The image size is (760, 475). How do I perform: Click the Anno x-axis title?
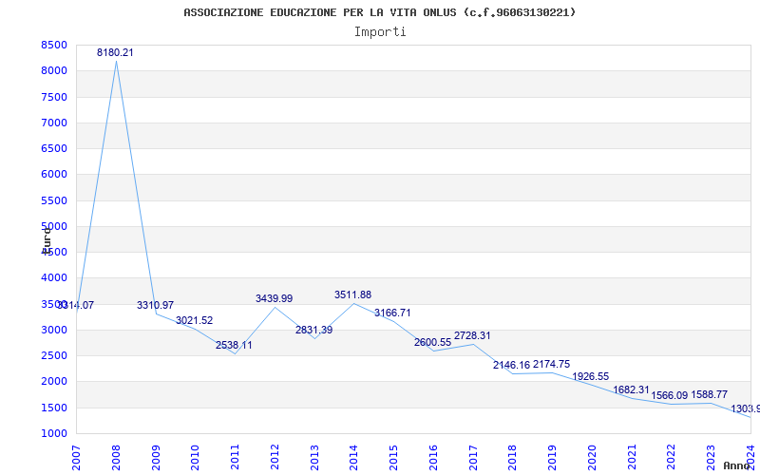tap(736, 465)
